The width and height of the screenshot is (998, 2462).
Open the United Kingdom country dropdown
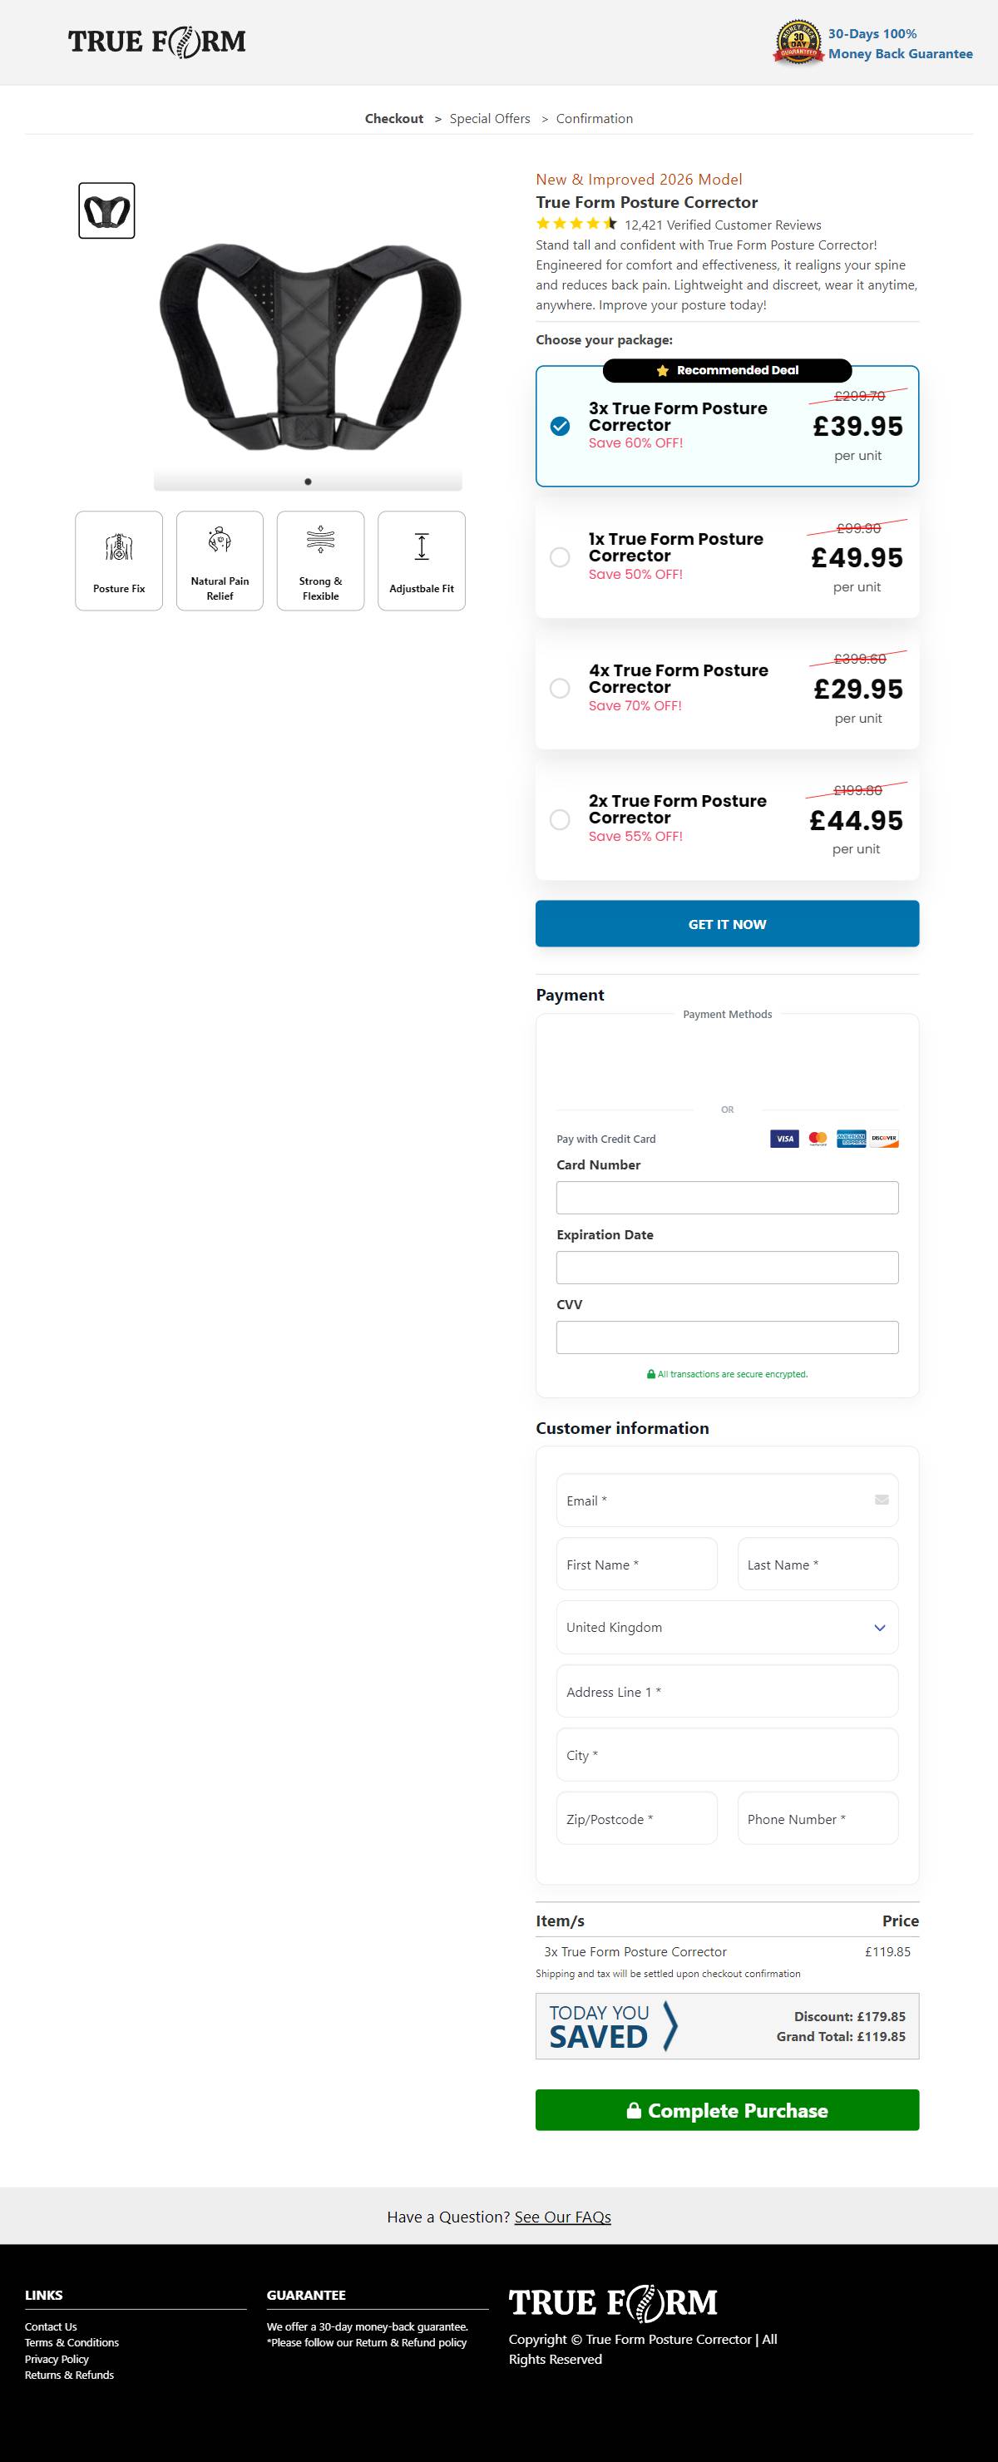point(727,1628)
